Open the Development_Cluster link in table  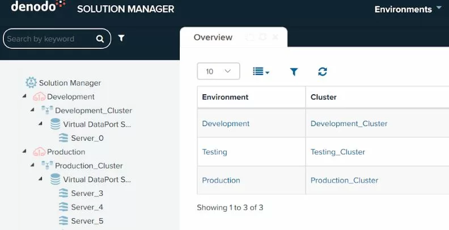pyautogui.click(x=349, y=124)
